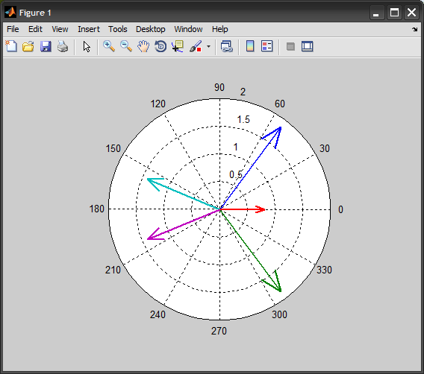The width and height of the screenshot is (424, 374).
Task: Click the magenta arrow vector in plot
Action: point(184,224)
